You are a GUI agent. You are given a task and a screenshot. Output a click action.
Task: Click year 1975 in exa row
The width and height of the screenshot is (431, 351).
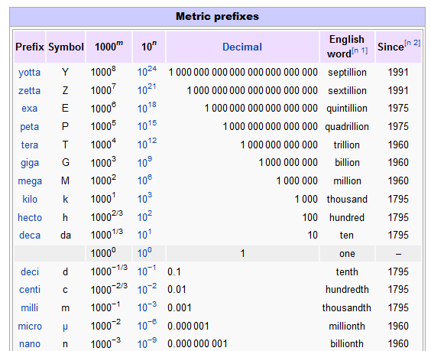[398, 109]
